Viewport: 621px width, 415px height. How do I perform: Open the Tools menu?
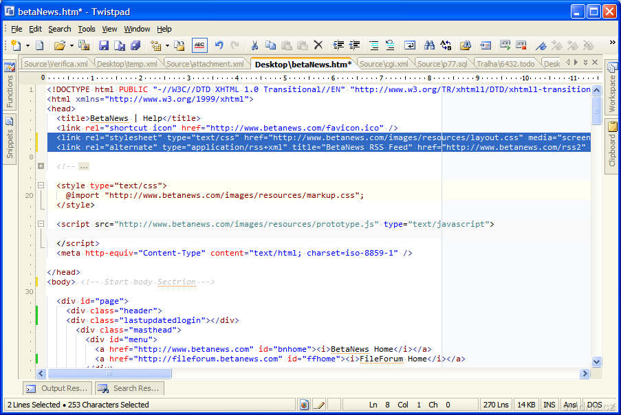(x=87, y=29)
